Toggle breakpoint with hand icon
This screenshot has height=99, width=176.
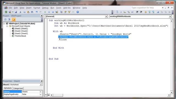pyautogui.click(x=145, y=12)
